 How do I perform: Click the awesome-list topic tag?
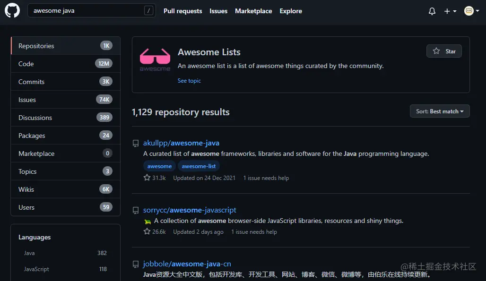click(x=199, y=166)
